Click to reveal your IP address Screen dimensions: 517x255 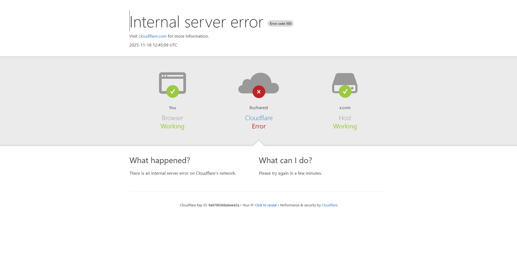click(x=266, y=205)
